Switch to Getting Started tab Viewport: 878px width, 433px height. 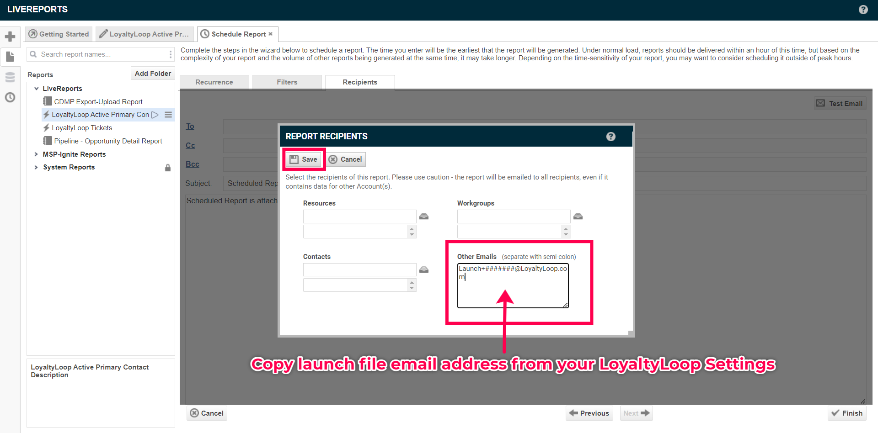click(x=59, y=34)
